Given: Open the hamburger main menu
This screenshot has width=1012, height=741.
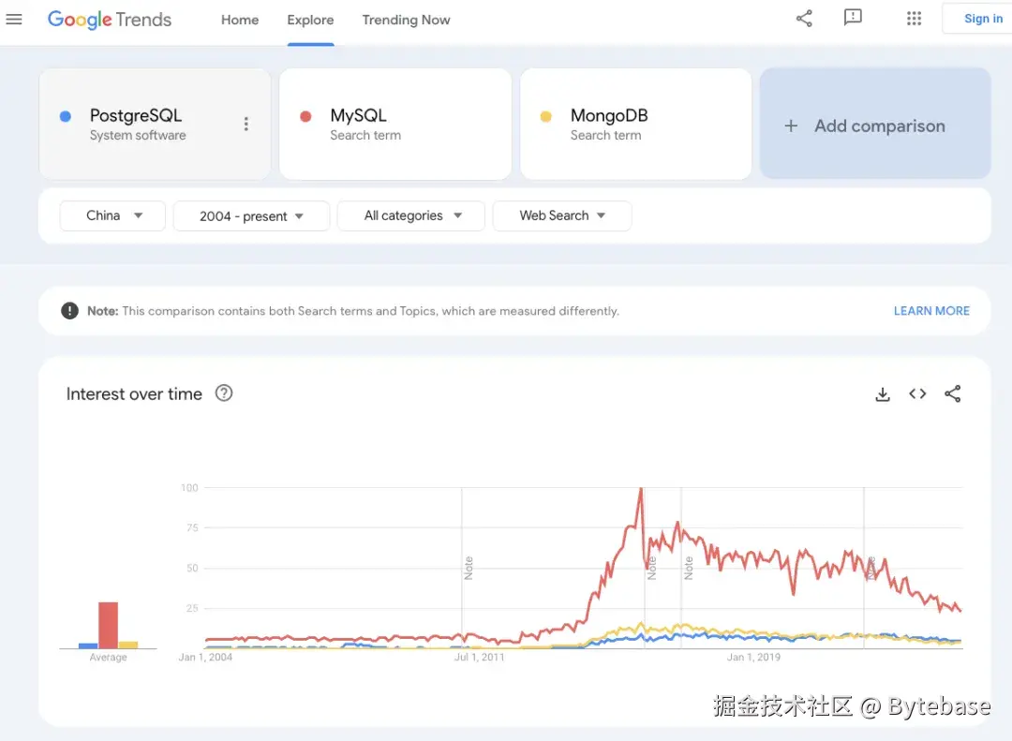Looking at the screenshot, I should click(x=14, y=20).
